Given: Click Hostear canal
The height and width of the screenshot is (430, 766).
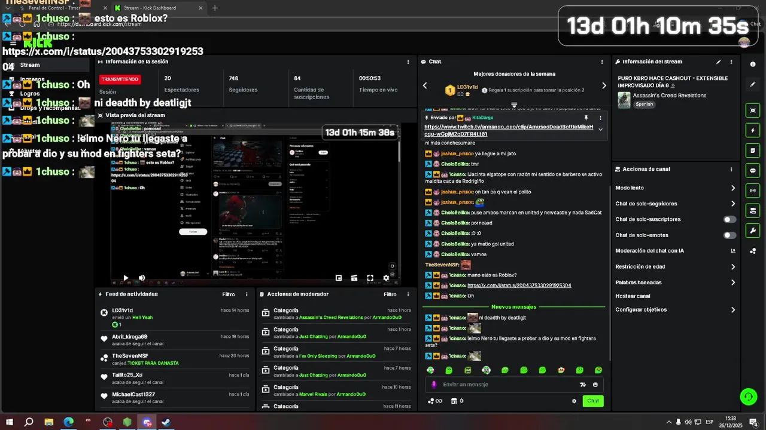Looking at the screenshot, I should pyautogui.click(x=633, y=296).
